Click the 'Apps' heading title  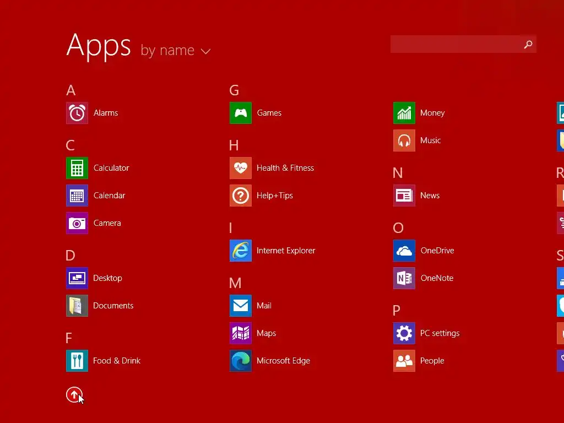coord(99,46)
